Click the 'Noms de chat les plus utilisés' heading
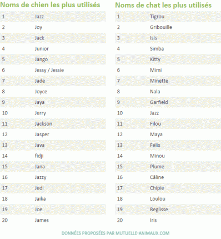 click(163, 5)
